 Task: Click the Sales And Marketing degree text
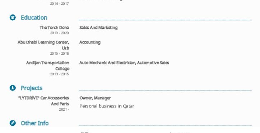[x=98, y=28]
